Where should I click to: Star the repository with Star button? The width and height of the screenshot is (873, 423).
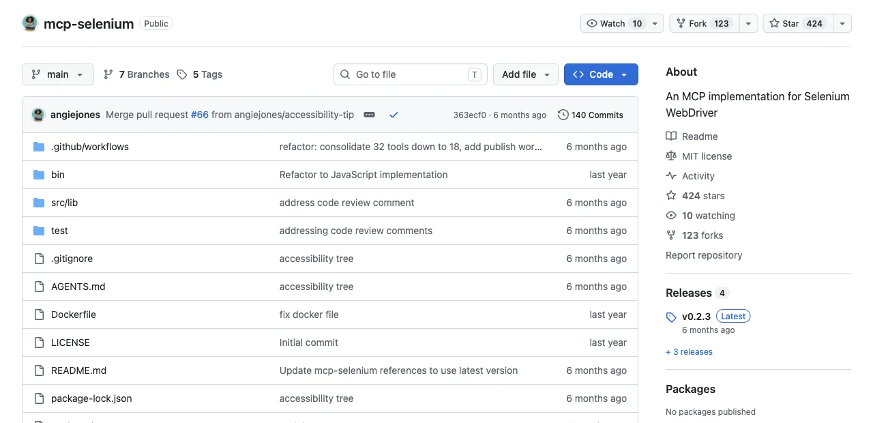pos(797,23)
